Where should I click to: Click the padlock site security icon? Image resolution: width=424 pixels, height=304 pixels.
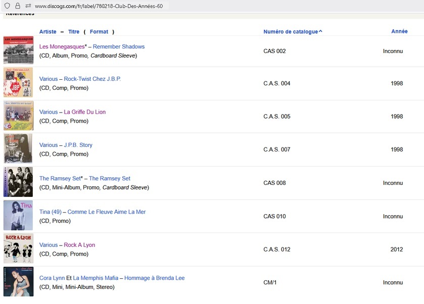(x=17, y=6)
